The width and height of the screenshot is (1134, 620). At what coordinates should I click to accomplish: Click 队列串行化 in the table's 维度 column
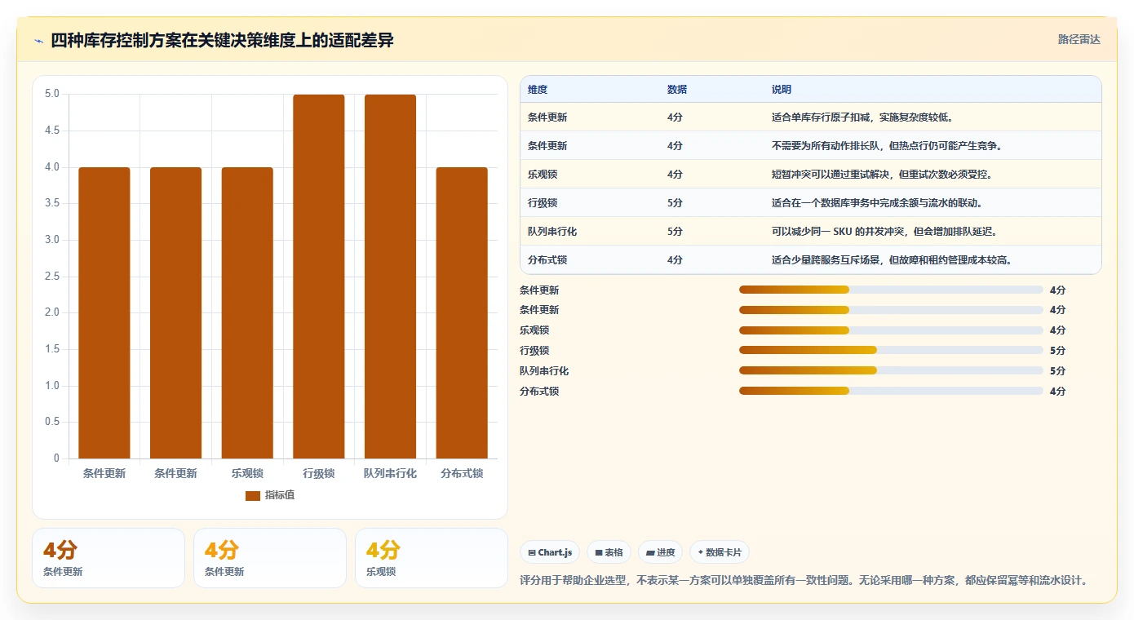(552, 232)
